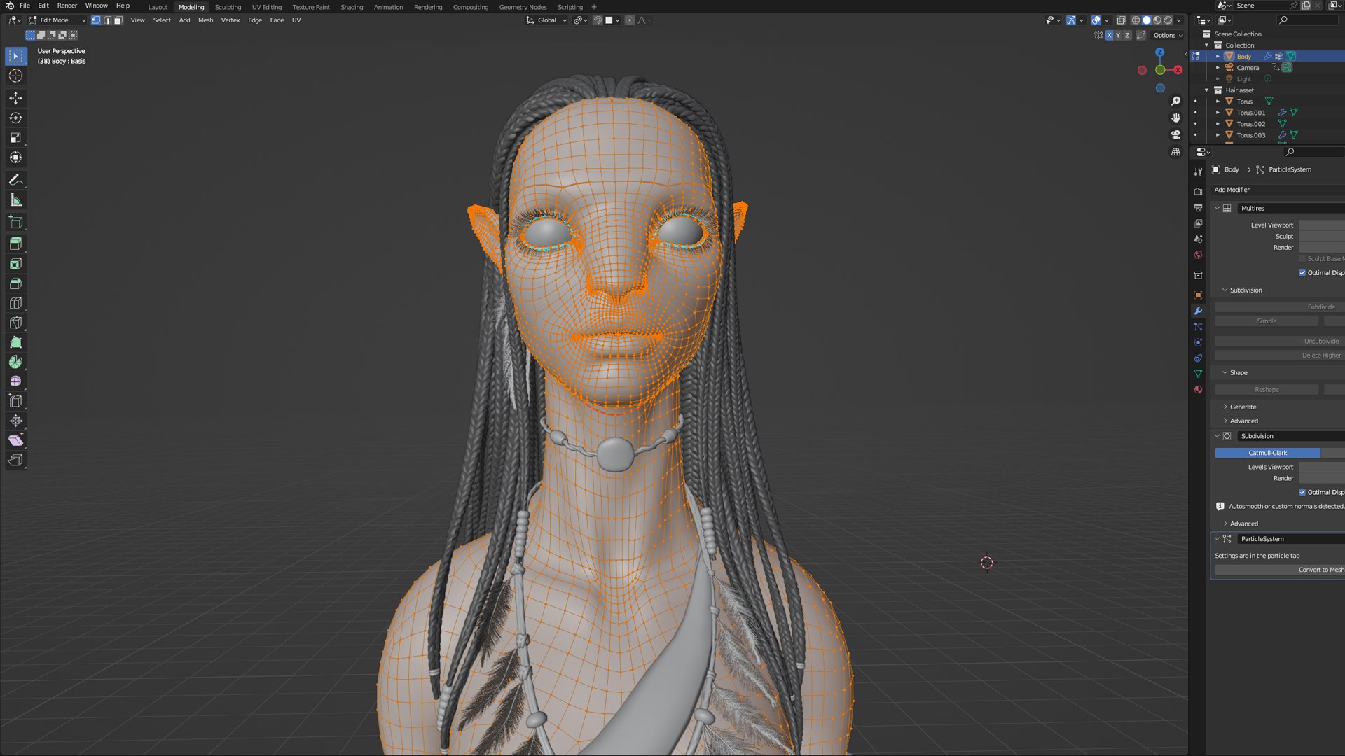Enable vertex select mode
Screen dimensions: 1345x756
[96, 20]
